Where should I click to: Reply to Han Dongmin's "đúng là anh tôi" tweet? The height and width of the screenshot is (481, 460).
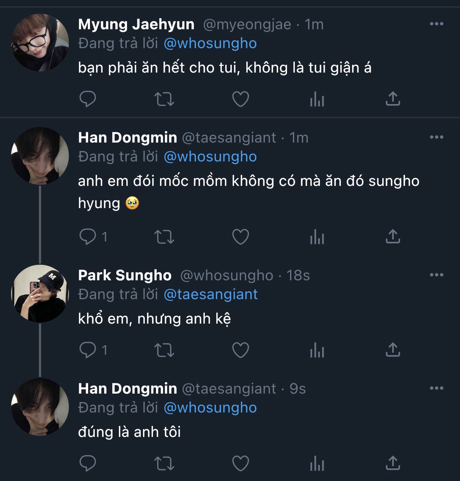pyautogui.click(x=88, y=463)
